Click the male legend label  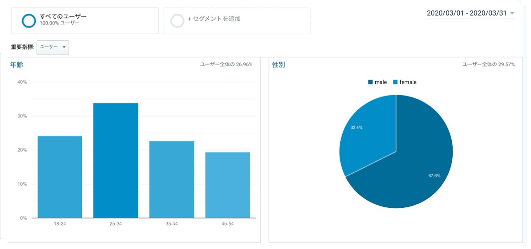click(381, 82)
